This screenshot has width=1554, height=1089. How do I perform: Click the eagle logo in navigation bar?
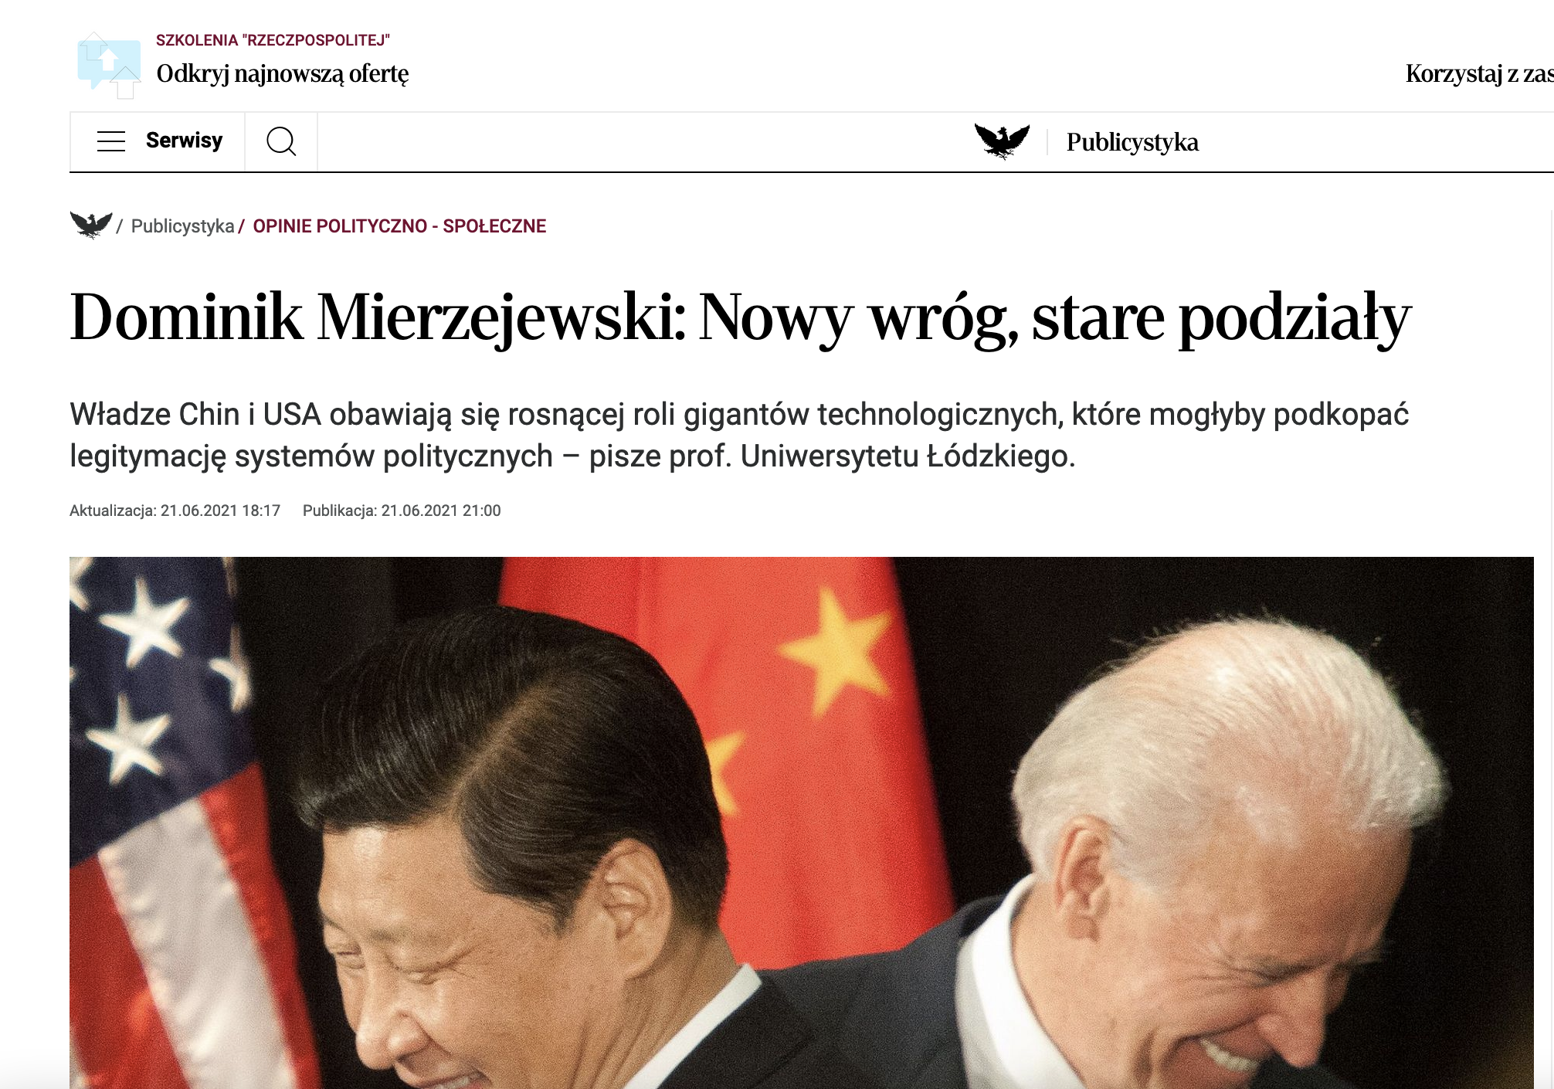[x=1002, y=141]
